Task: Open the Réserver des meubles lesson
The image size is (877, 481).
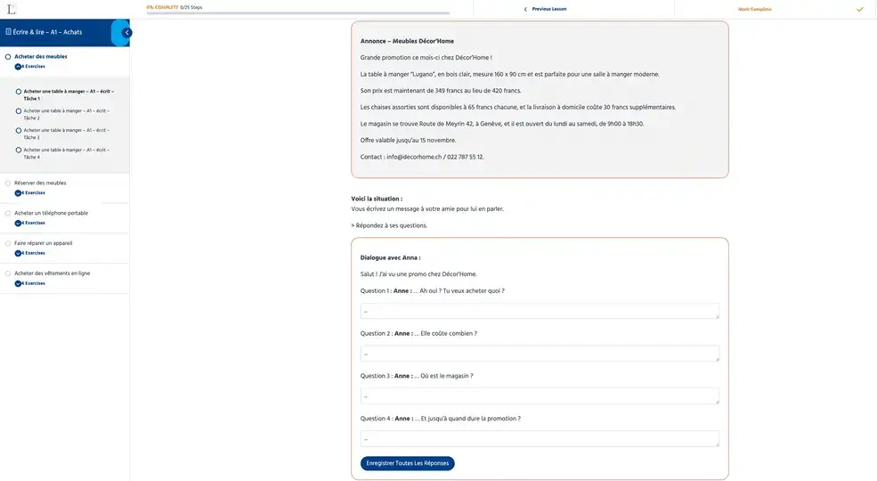Action: pos(40,183)
